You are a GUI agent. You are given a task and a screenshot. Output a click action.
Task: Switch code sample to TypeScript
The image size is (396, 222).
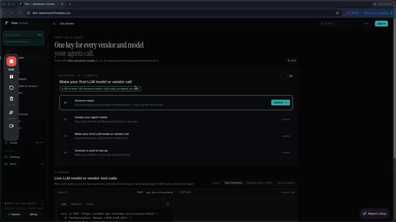click(76, 204)
